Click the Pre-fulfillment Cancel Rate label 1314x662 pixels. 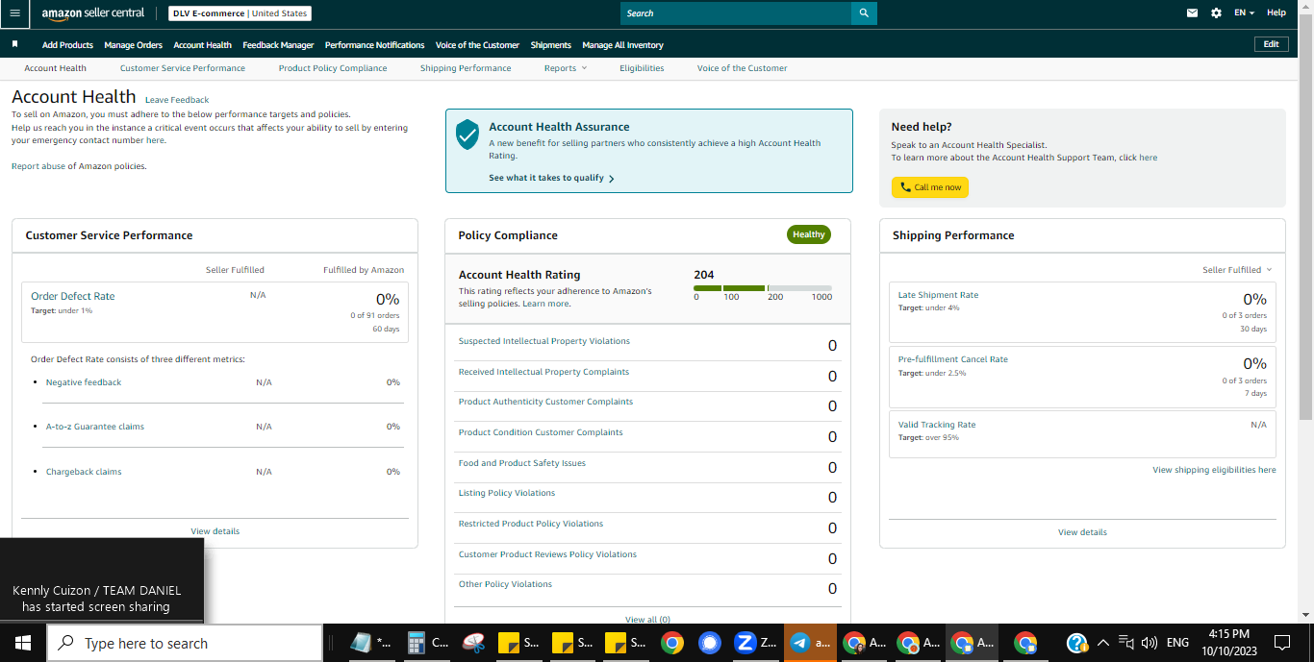pyautogui.click(x=953, y=359)
